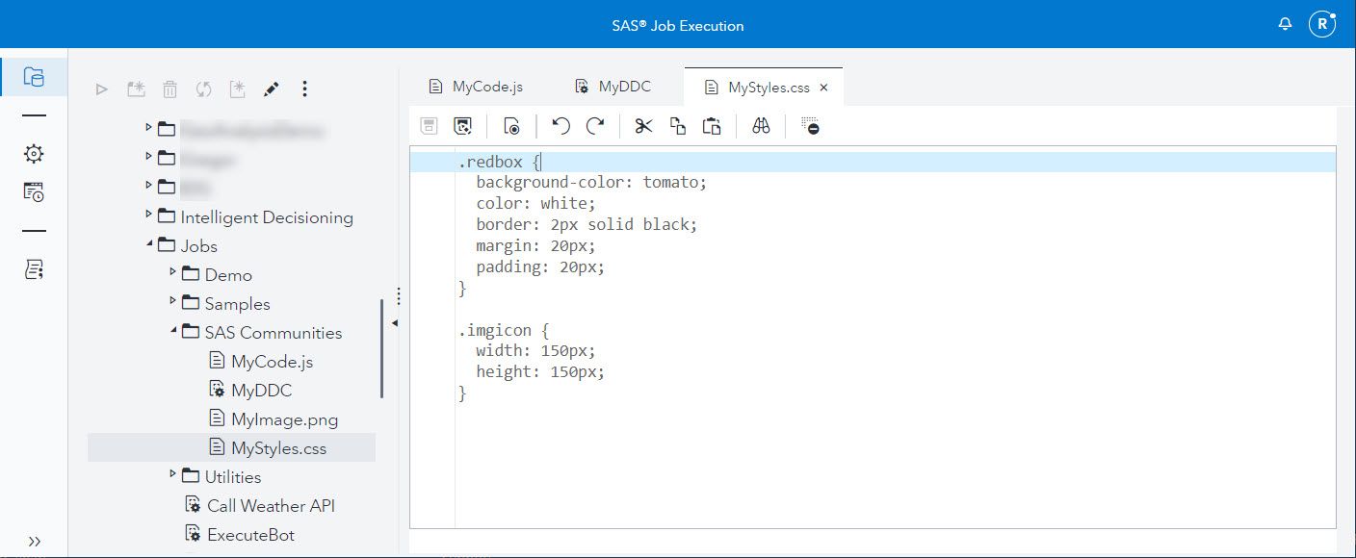The height and width of the screenshot is (558, 1356).
Task: Open notifications bell icon
Action: point(1285,25)
